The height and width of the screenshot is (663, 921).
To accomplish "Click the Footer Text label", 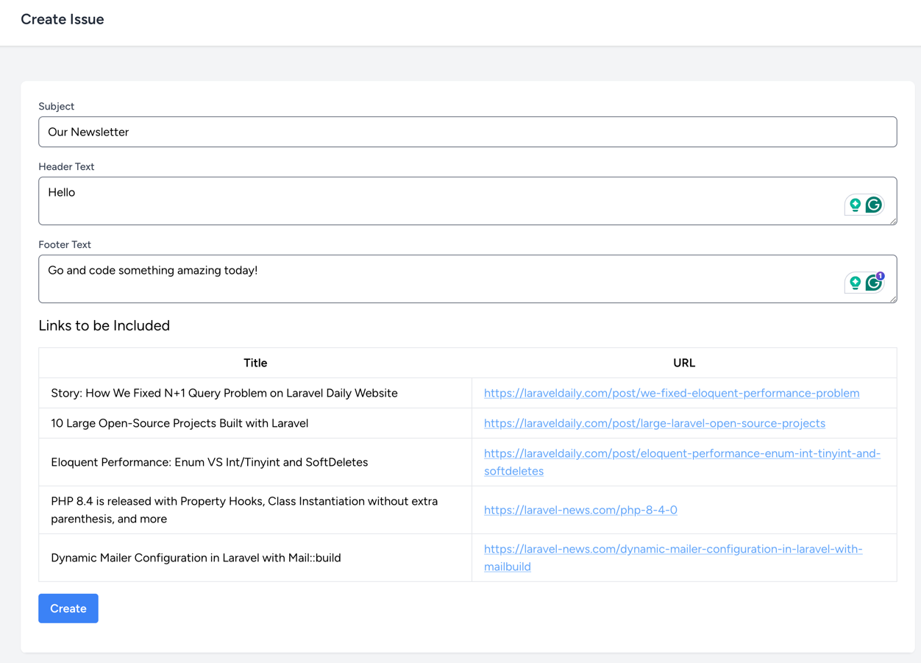I will [65, 244].
